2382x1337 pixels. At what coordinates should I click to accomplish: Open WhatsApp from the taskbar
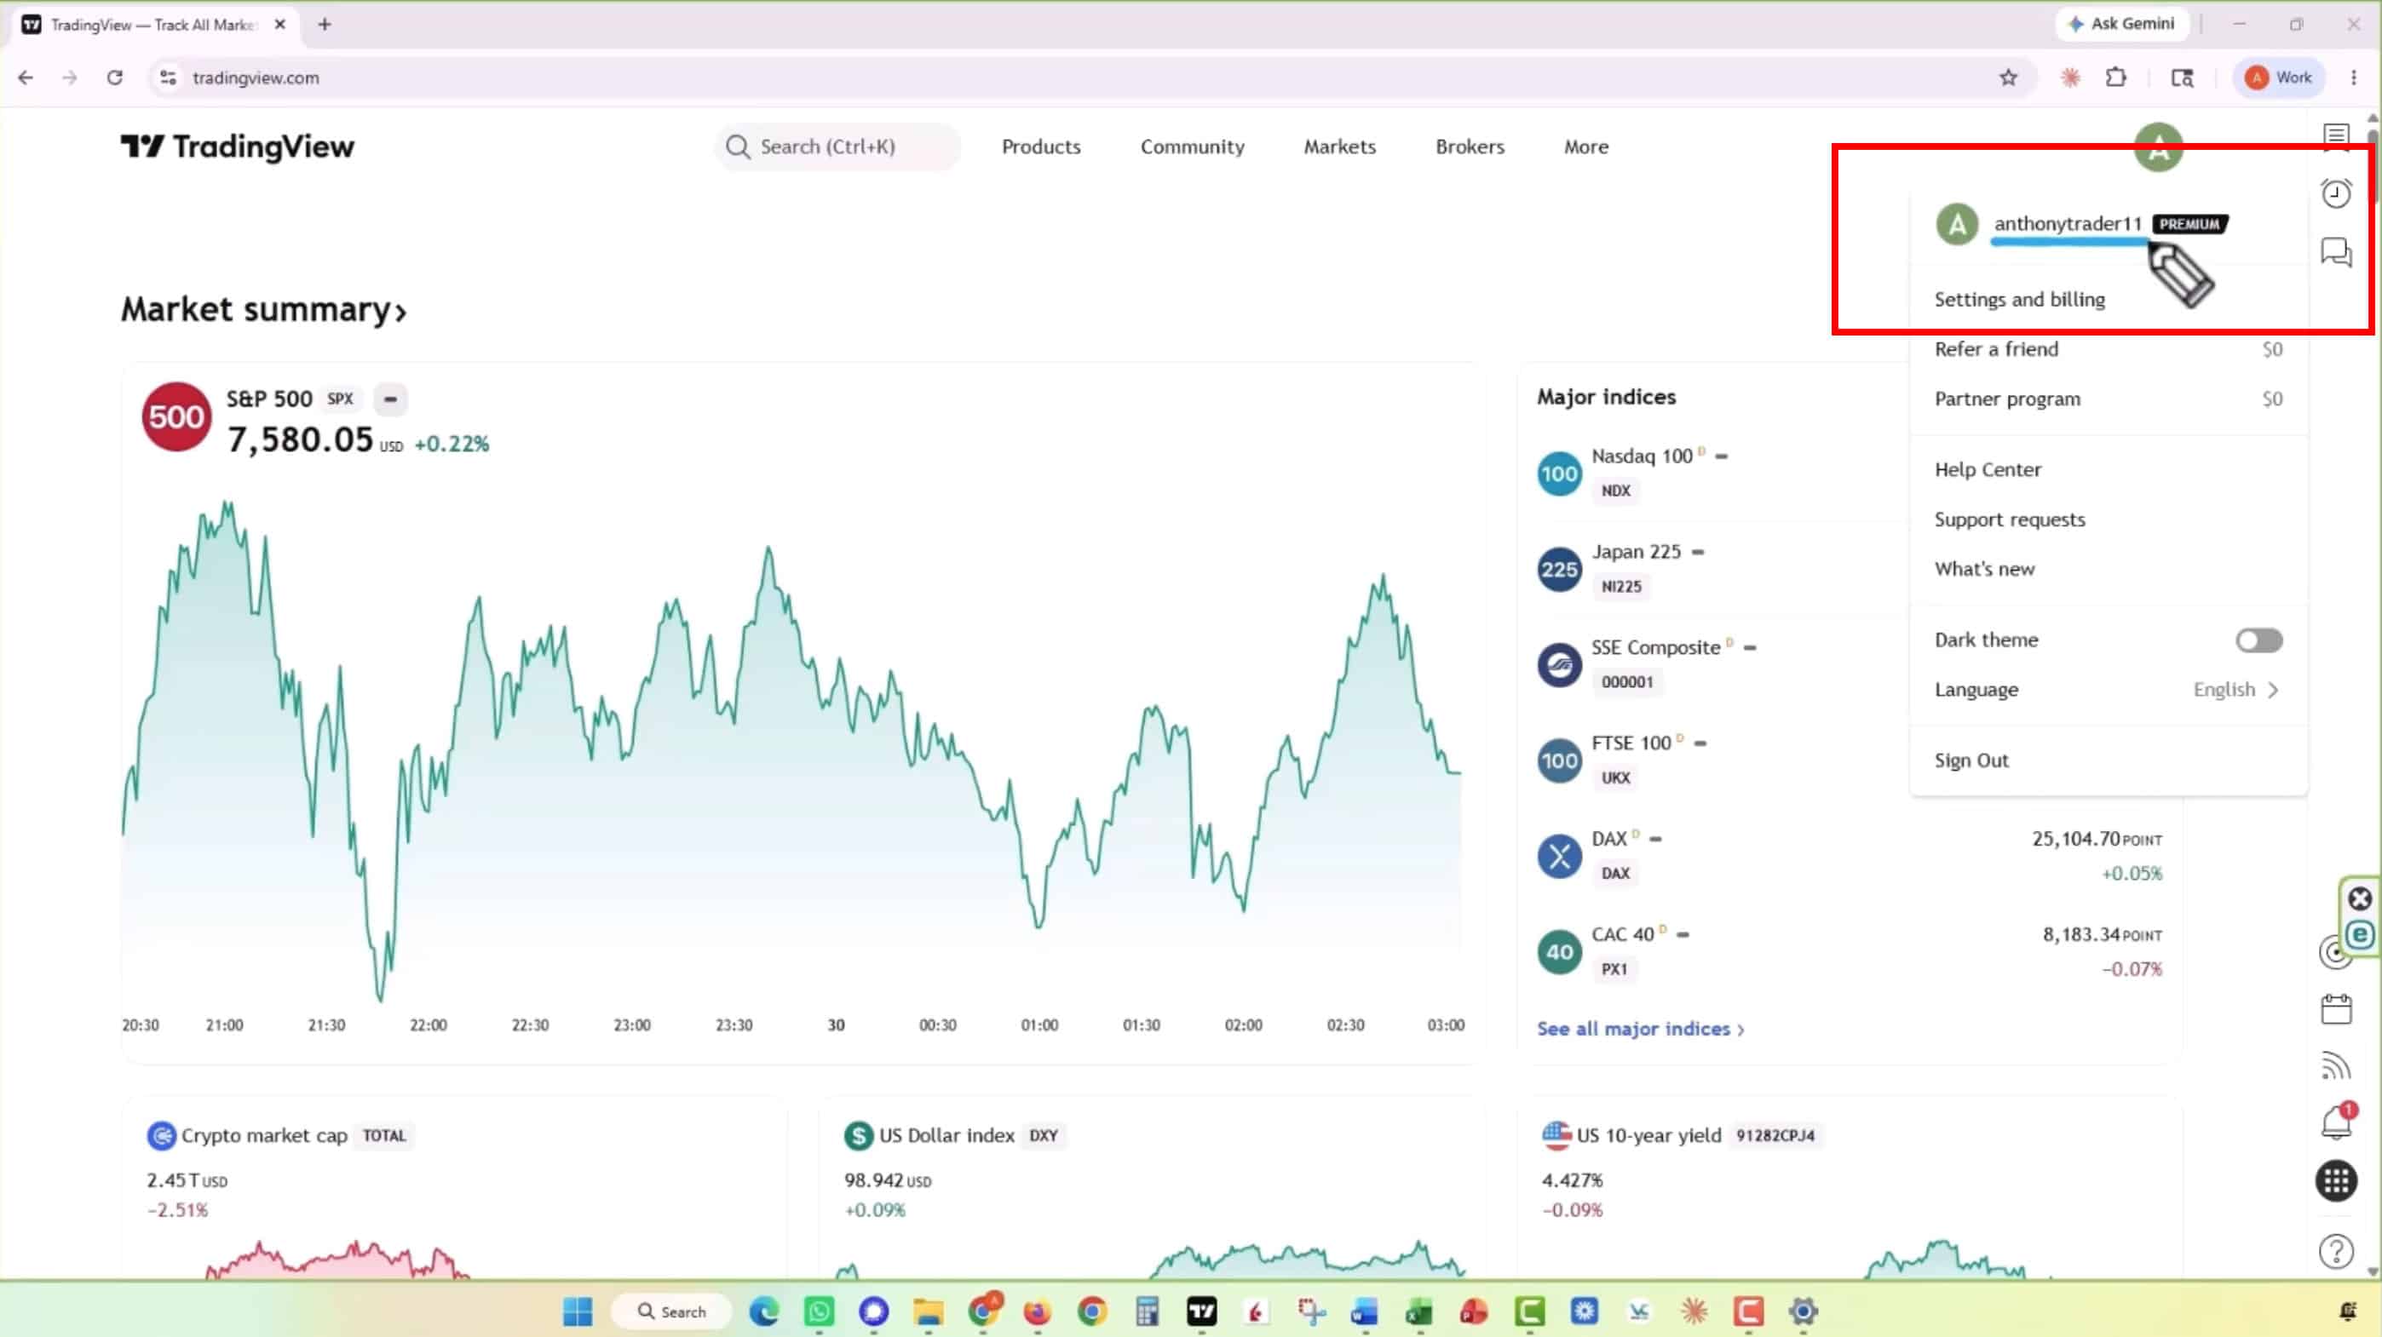819,1311
